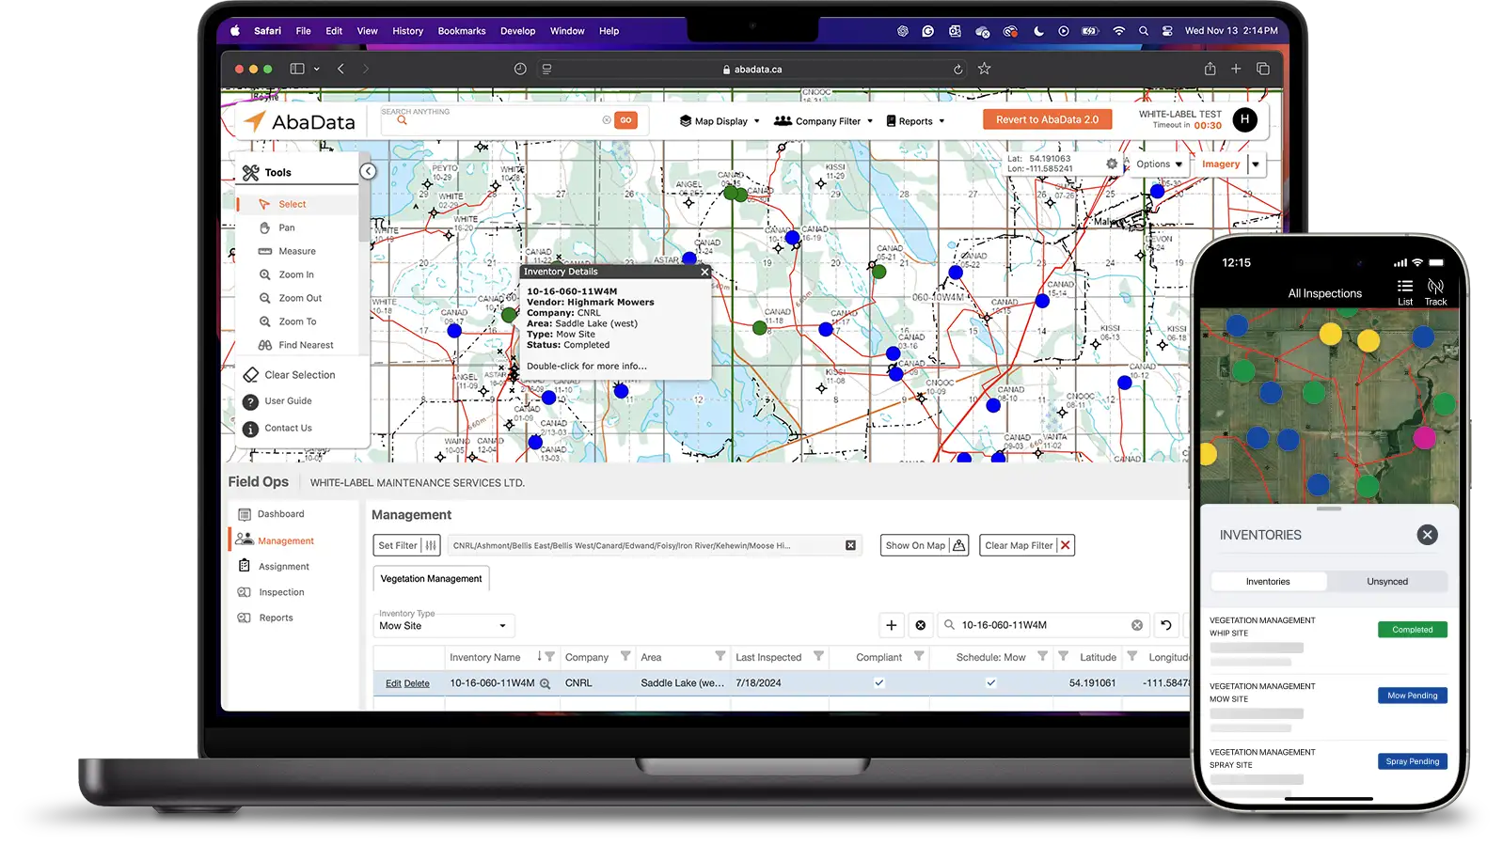Switch to Unsynced on phone inventories
1503x845 pixels.
point(1386,582)
